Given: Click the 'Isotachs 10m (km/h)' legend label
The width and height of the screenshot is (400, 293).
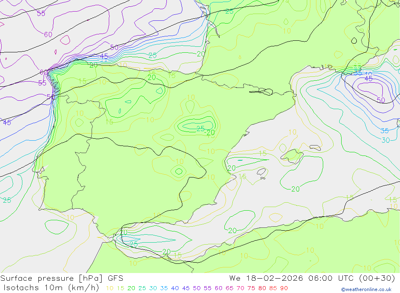Looking at the screenshot, I should tap(51, 288).
